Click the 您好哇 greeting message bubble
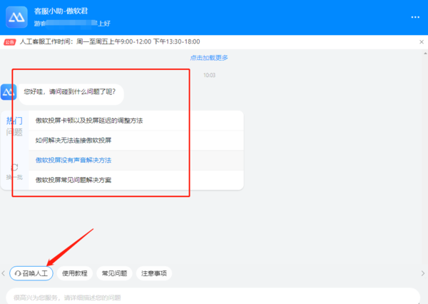The width and height of the screenshot is (428, 304). click(x=70, y=92)
